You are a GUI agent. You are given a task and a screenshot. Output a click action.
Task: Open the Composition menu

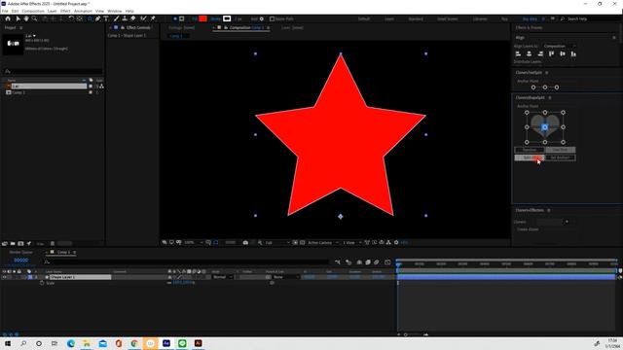[x=33, y=11]
